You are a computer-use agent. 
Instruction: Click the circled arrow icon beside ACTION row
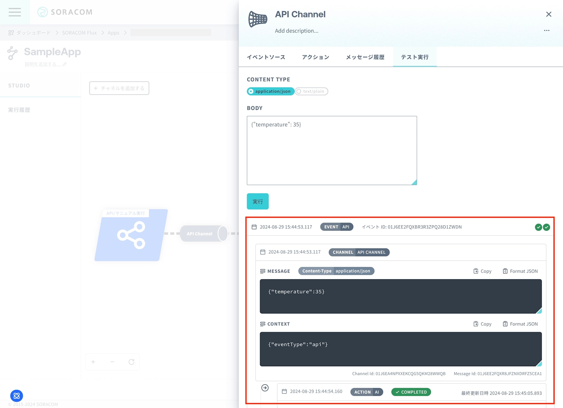265,388
